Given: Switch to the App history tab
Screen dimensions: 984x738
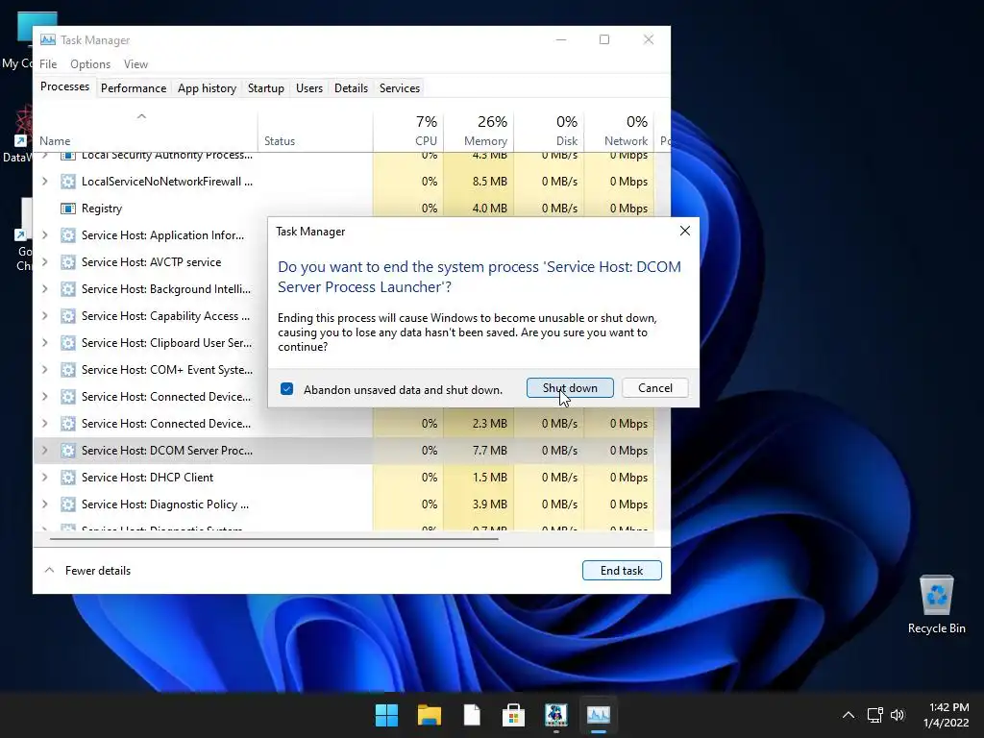Looking at the screenshot, I should pyautogui.click(x=207, y=88).
